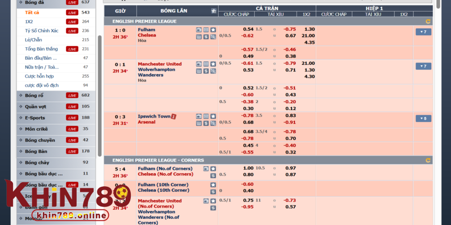This screenshot has width=451, height=225.
Task: Open Lẻ/Chẵn market
Action: pyautogui.click(x=33, y=40)
